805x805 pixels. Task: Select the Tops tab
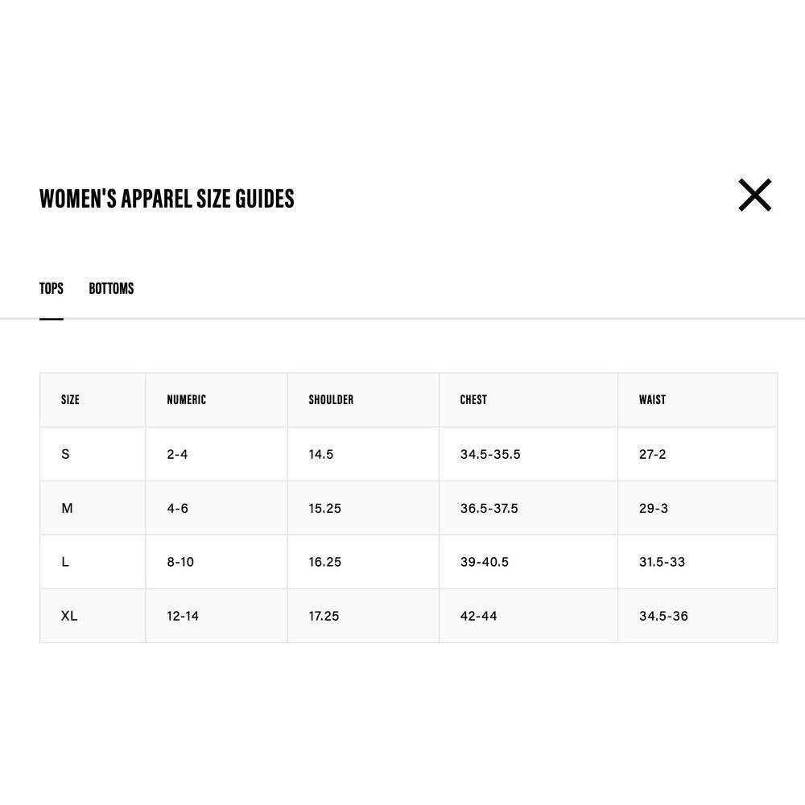pyautogui.click(x=52, y=288)
